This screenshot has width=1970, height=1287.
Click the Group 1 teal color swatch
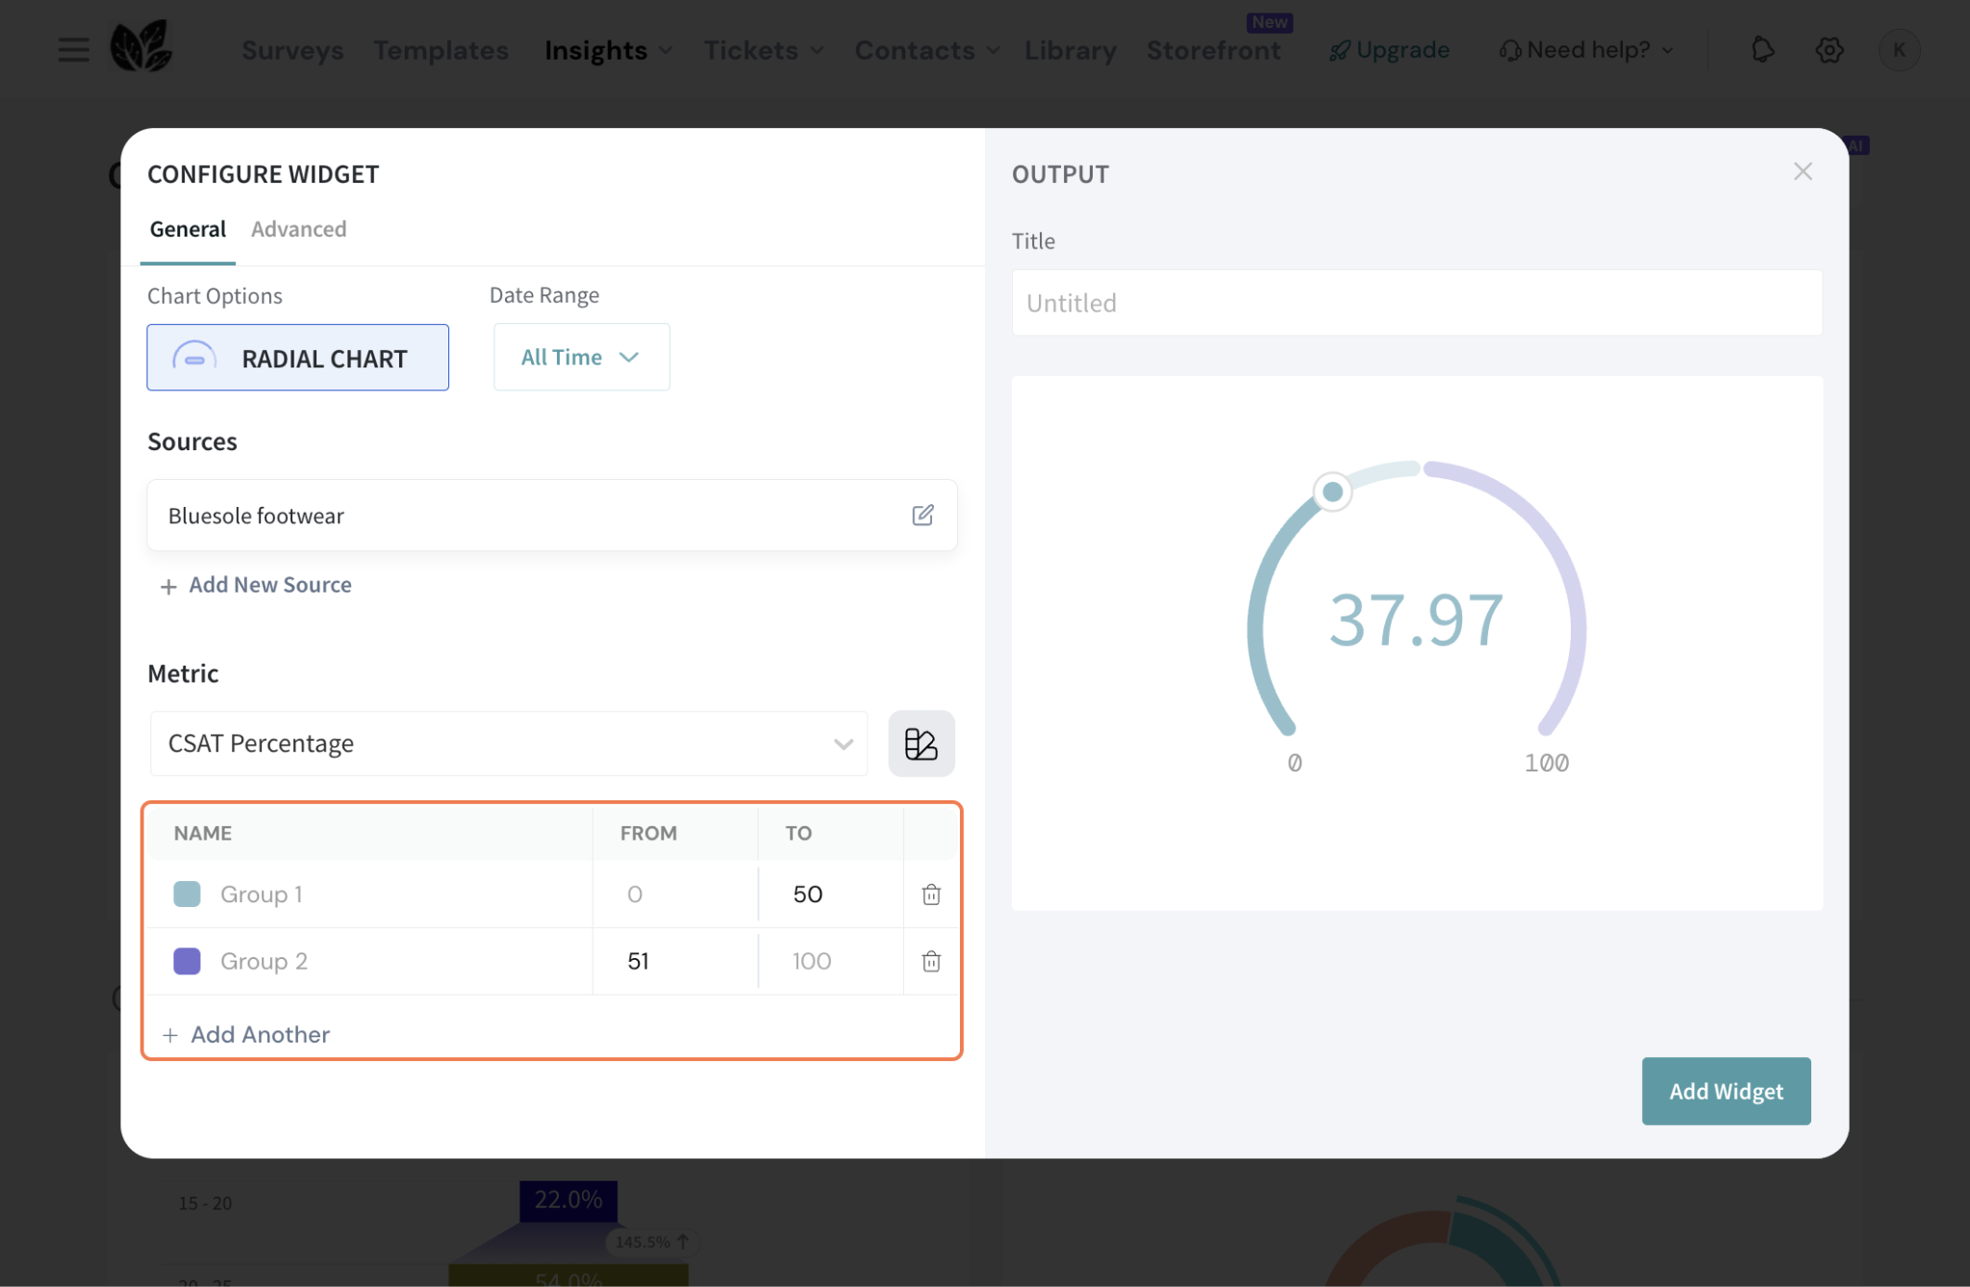coord(187,894)
